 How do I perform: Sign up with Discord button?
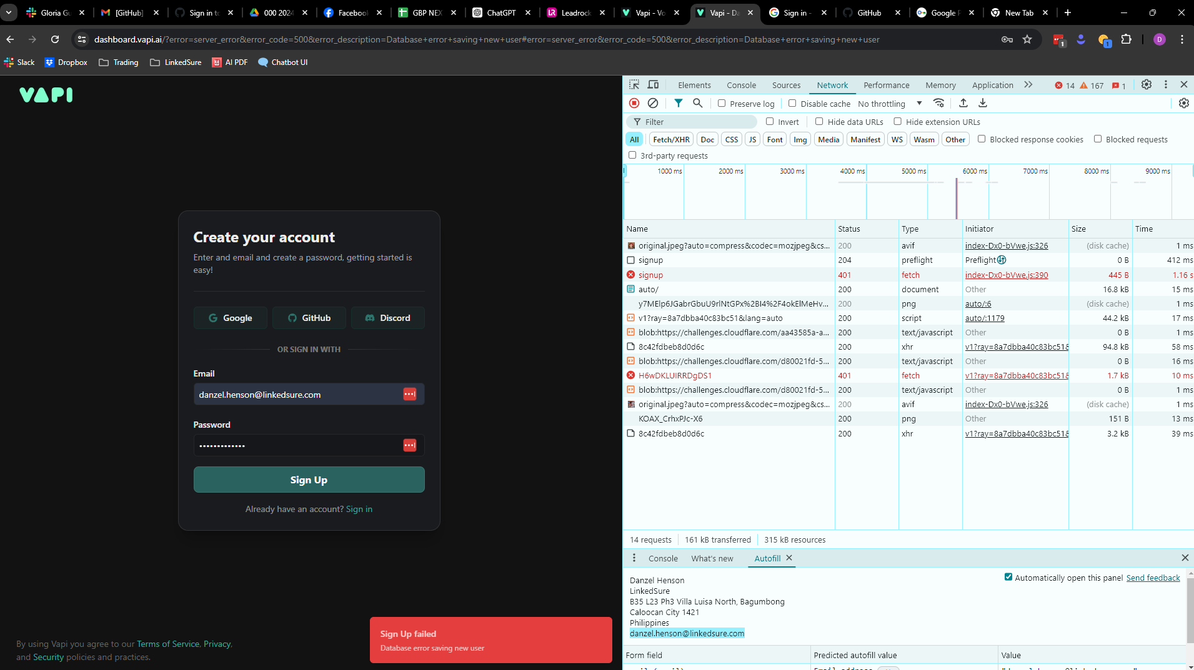(388, 318)
